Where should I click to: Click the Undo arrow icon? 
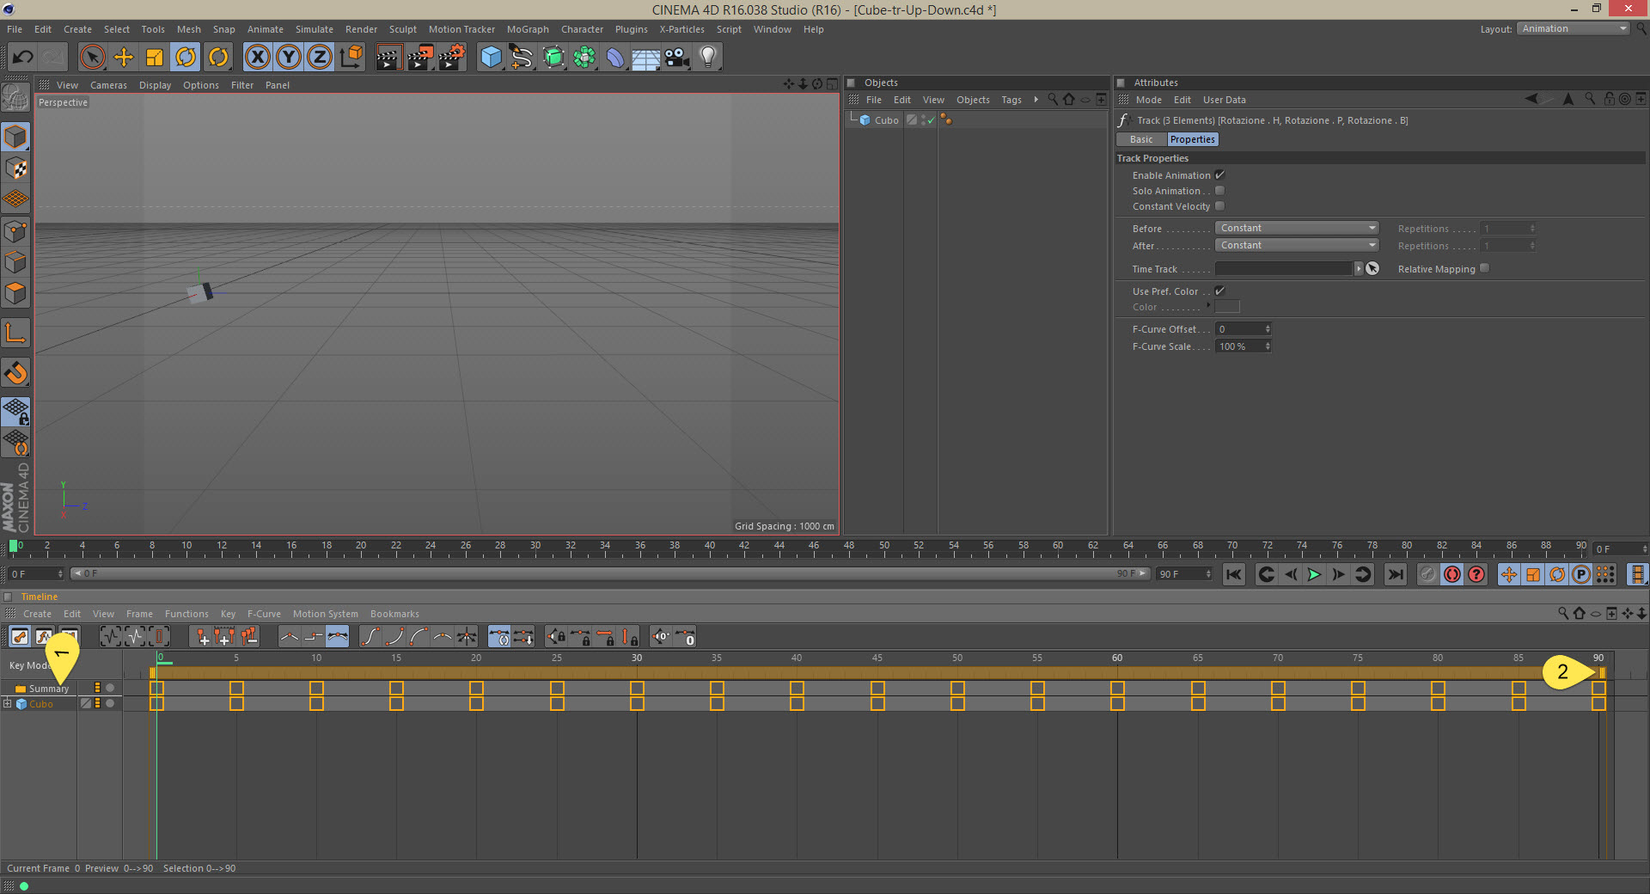pyautogui.click(x=23, y=58)
